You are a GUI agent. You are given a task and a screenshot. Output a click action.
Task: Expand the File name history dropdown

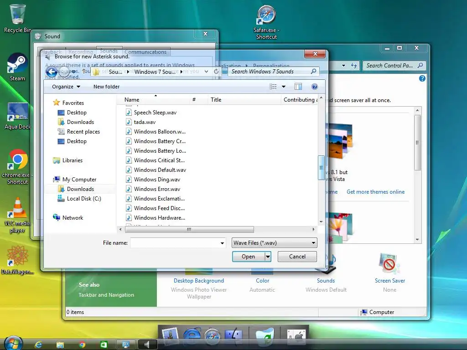(x=222, y=243)
